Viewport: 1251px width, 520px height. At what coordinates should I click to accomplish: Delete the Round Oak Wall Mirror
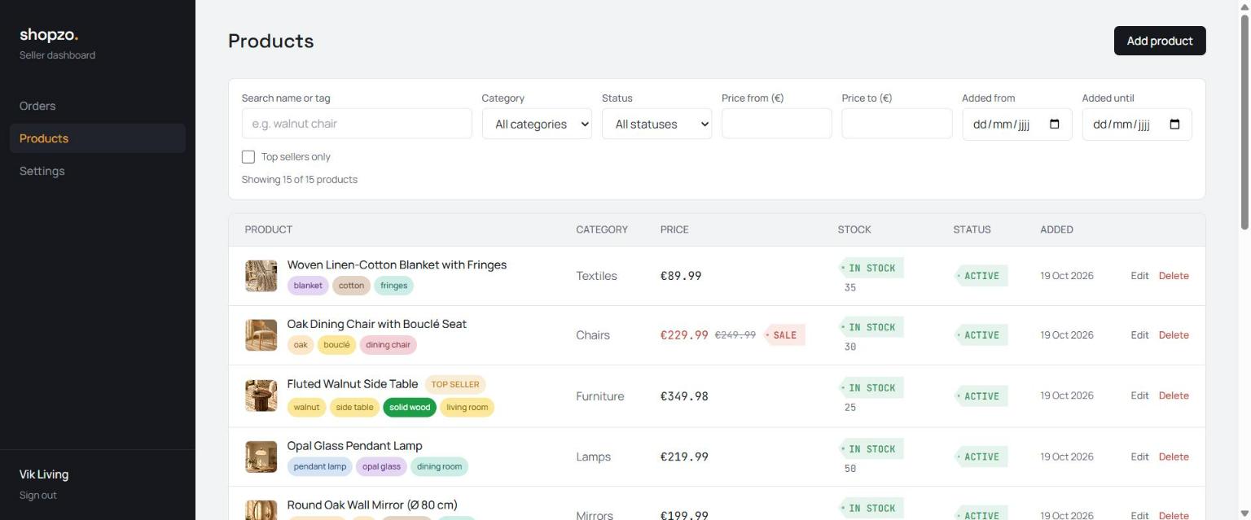1174,515
